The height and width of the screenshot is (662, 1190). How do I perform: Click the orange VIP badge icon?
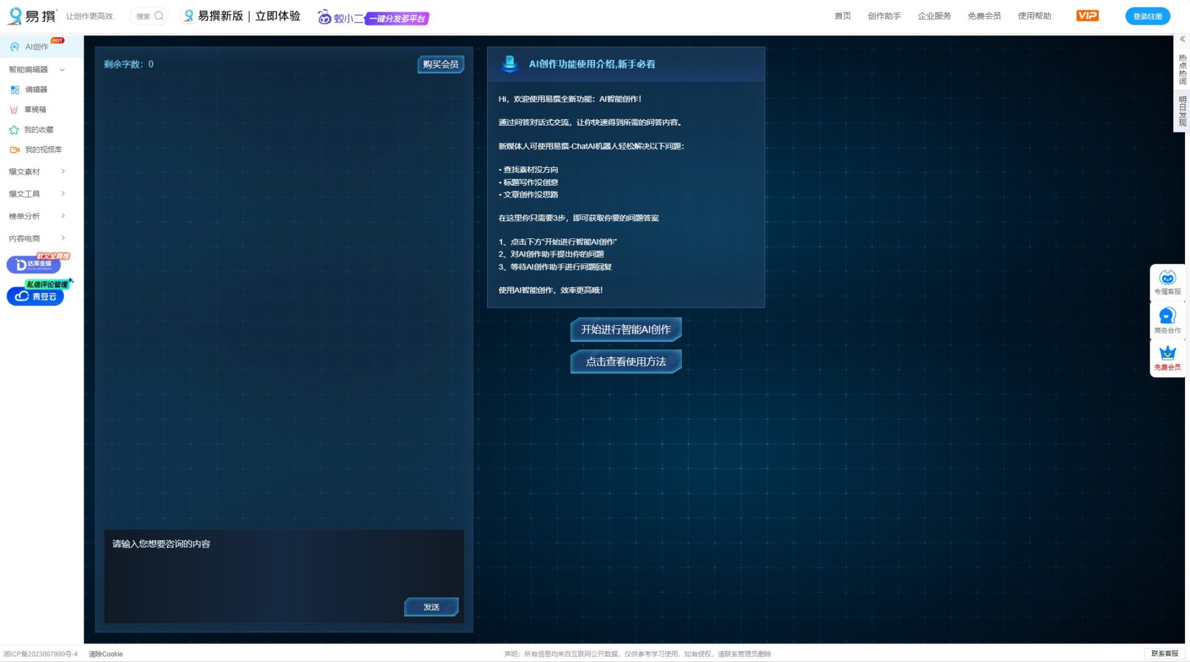click(1087, 16)
